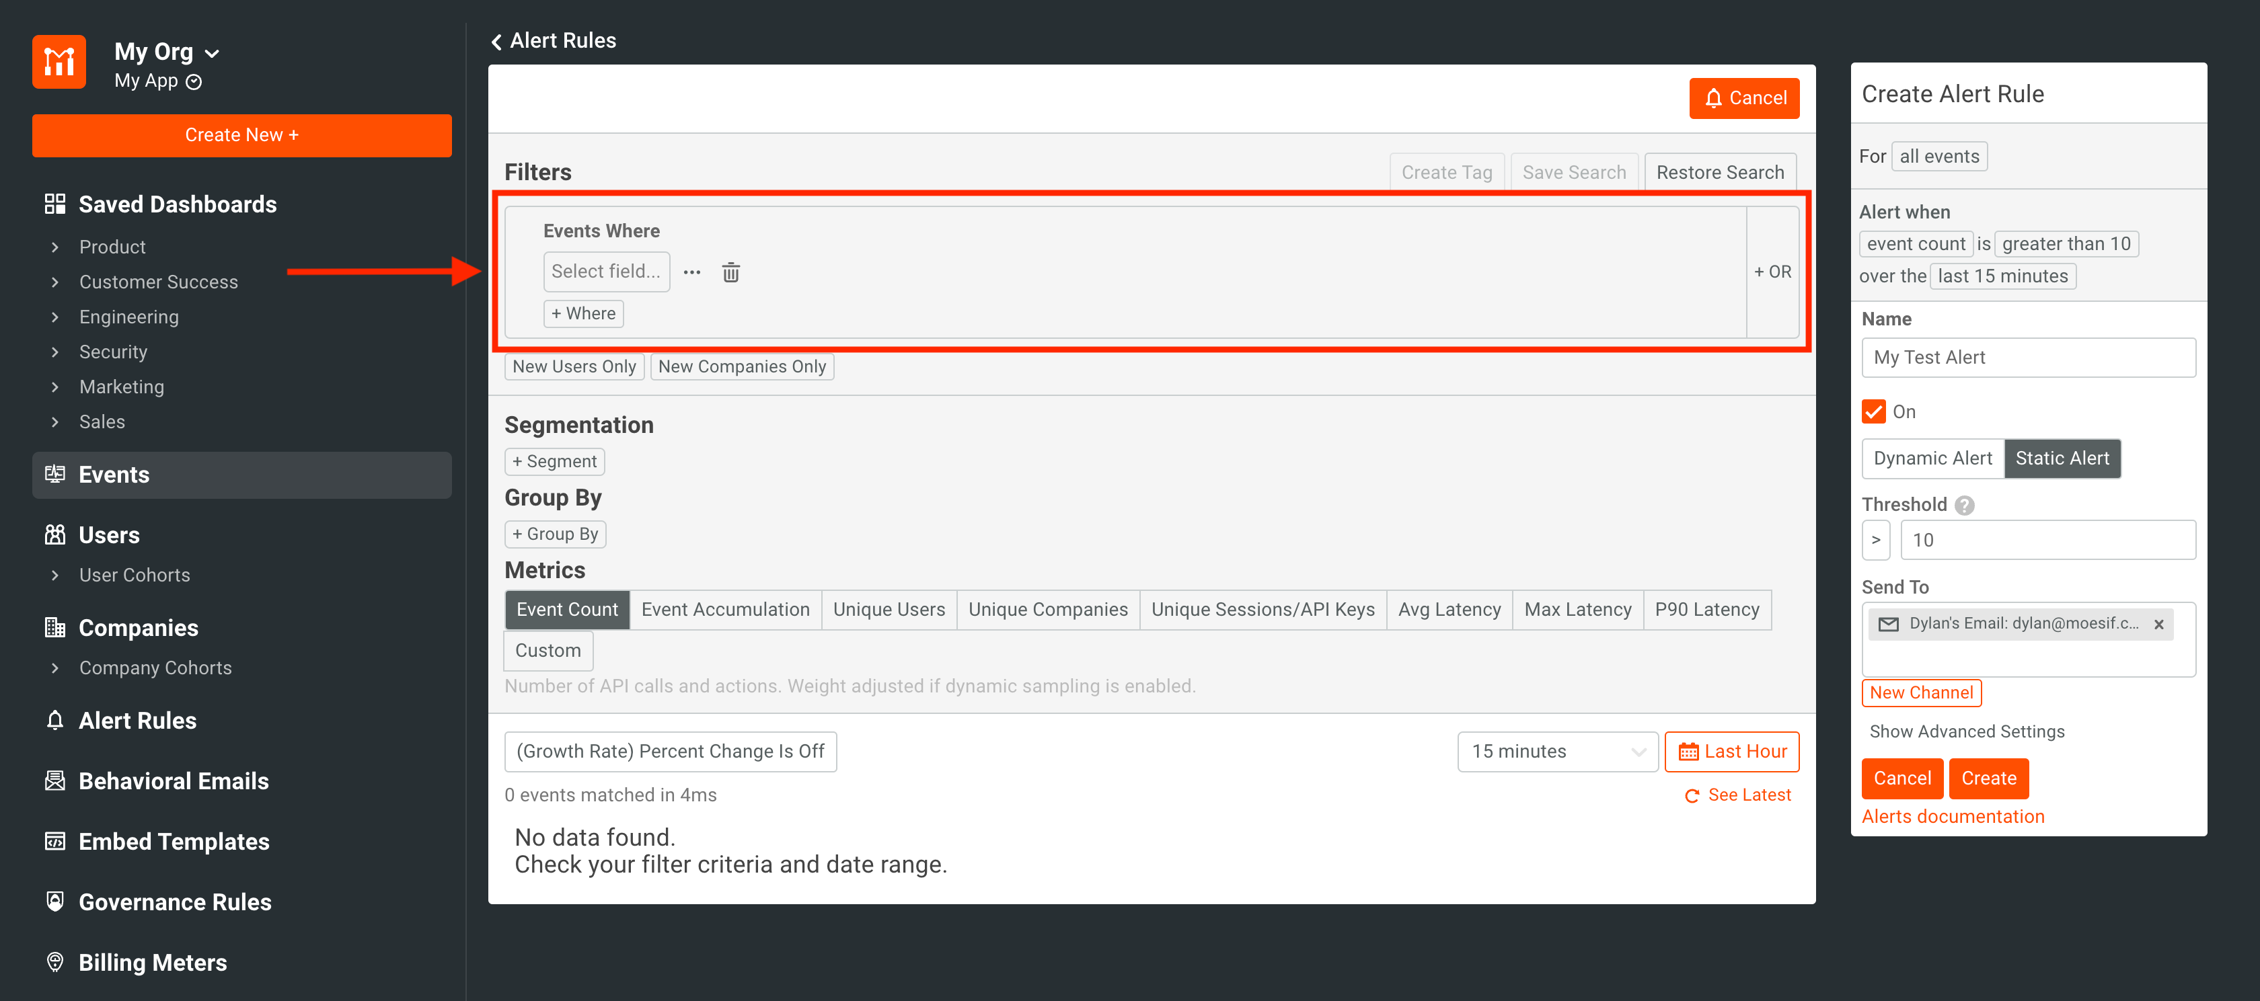Toggle Percent Change growth rate setting
2260x1001 pixels.
[x=671, y=751]
